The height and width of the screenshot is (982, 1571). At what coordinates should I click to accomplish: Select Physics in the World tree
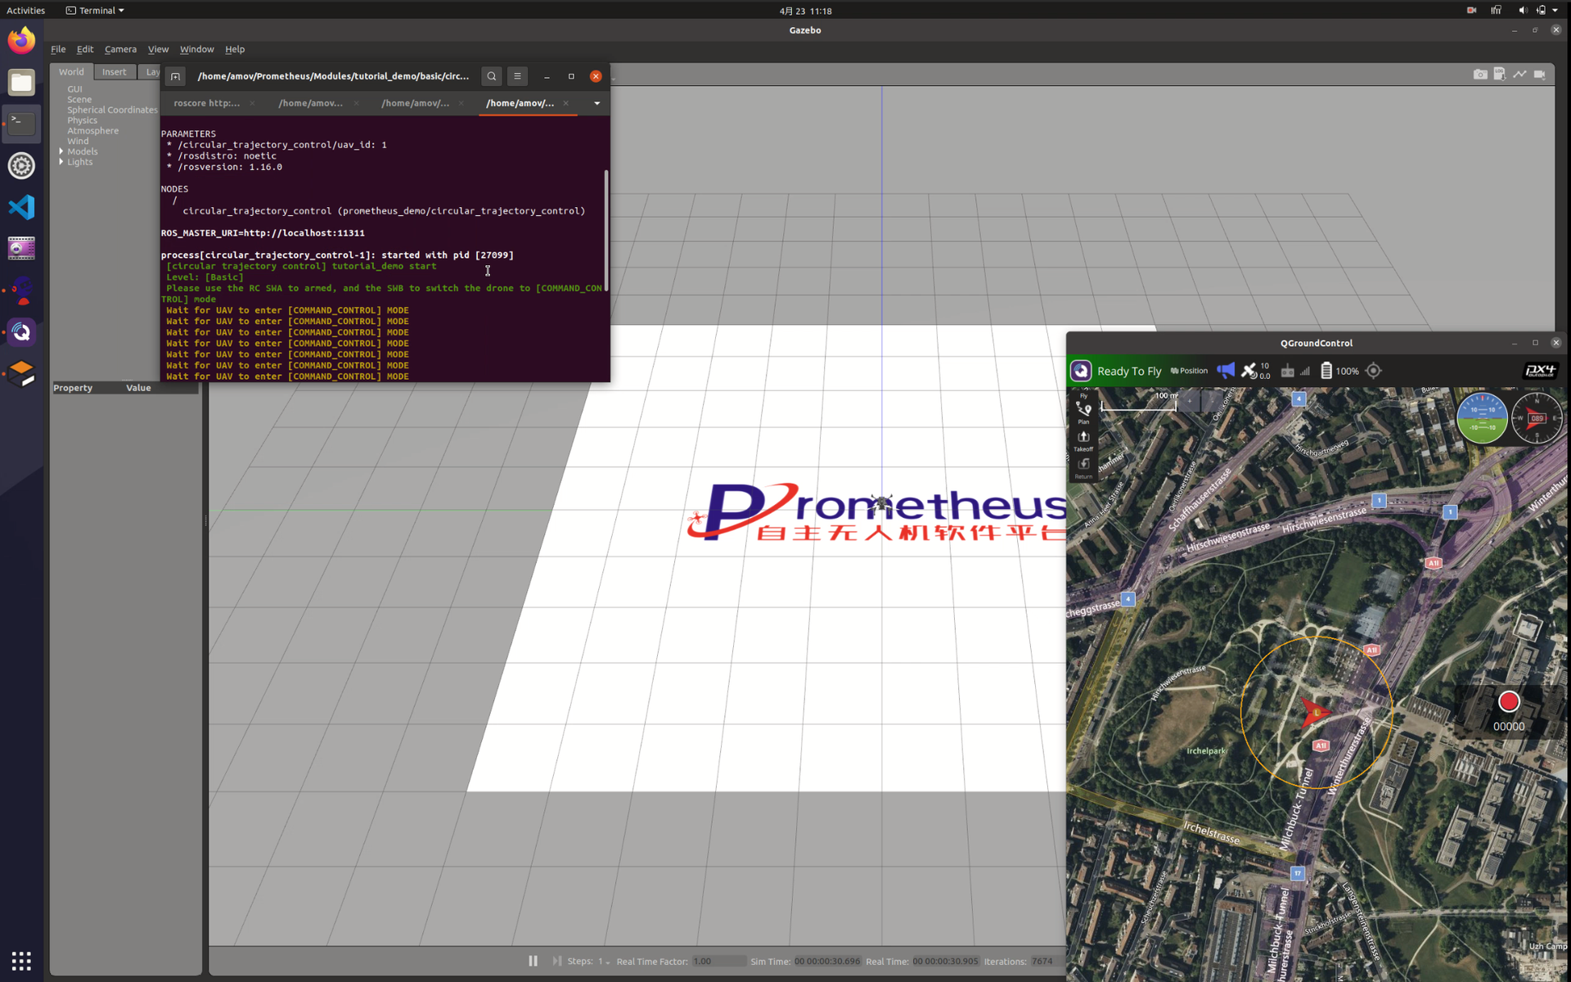click(82, 120)
